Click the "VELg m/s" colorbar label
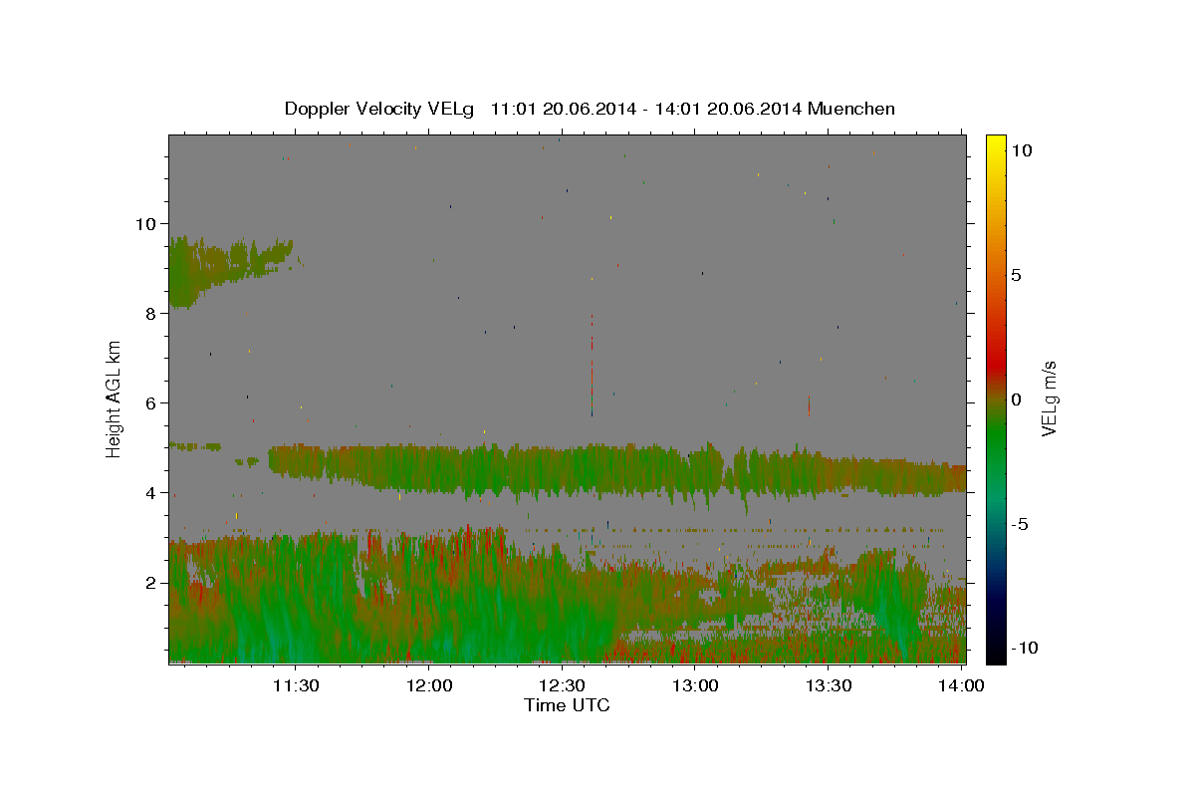The width and height of the screenshot is (1195, 797). click(1048, 398)
